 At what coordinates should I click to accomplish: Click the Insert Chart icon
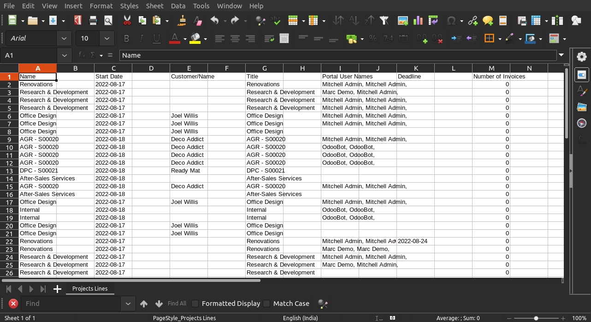point(418,20)
